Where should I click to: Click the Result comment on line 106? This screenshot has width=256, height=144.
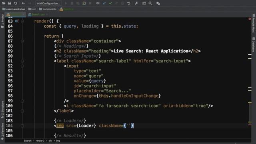coord(70,136)
